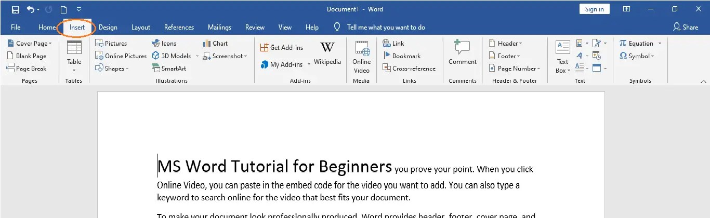The height and width of the screenshot is (218, 710).
Task: Open Get Add-ins store
Action: pyautogui.click(x=282, y=47)
